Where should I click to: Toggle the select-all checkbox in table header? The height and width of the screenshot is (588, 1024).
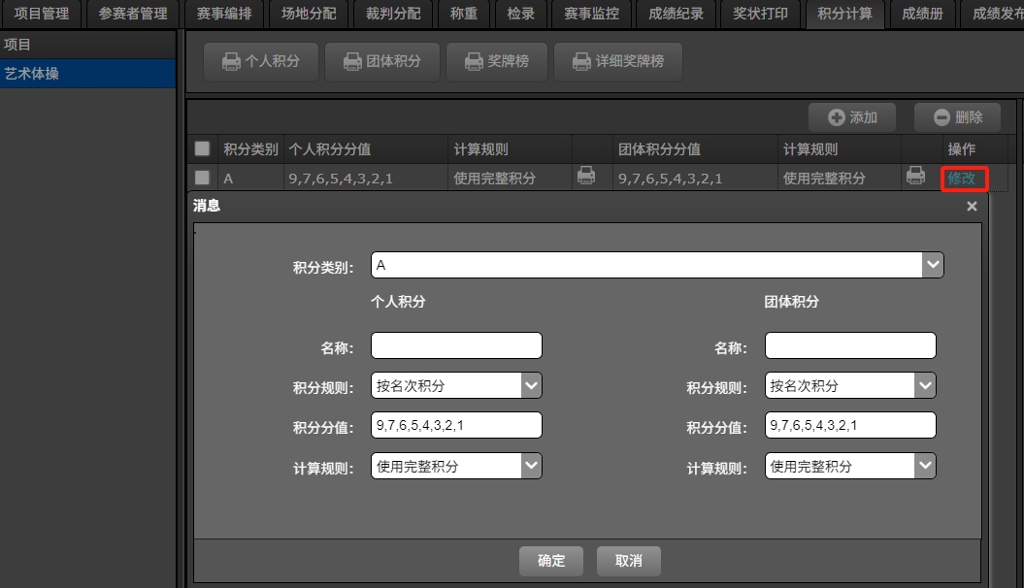(x=202, y=149)
